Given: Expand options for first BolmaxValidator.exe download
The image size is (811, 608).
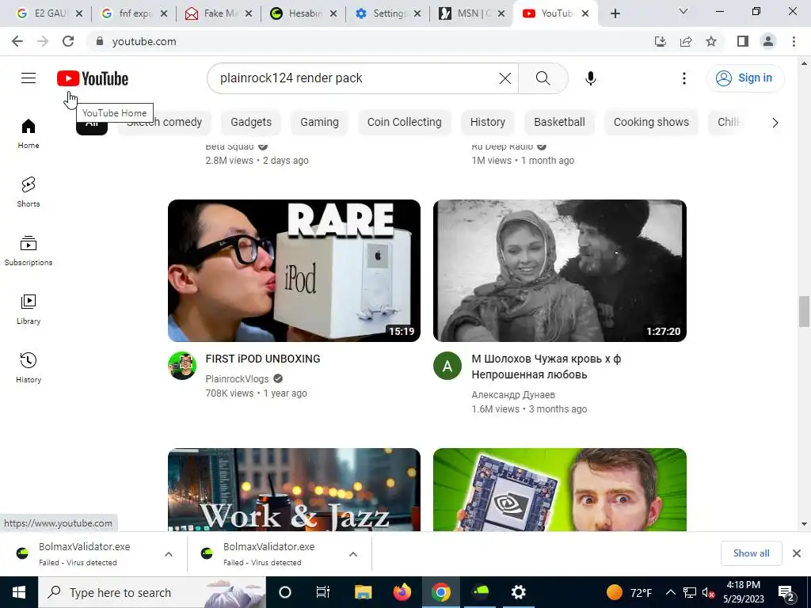Looking at the screenshot, I should tap(169, 554).
